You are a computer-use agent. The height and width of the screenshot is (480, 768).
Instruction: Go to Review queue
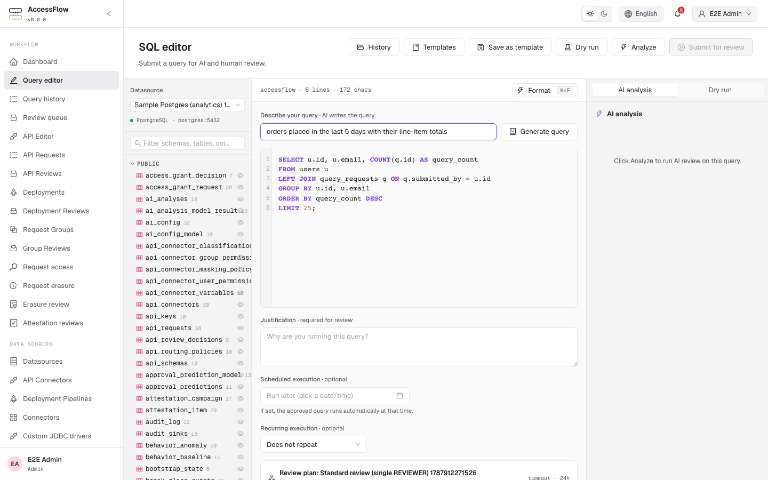(x=61, y=118)
